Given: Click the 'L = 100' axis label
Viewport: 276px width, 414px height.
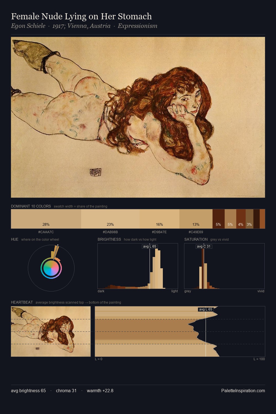Looking at the screenshot, I should [259, 359].
